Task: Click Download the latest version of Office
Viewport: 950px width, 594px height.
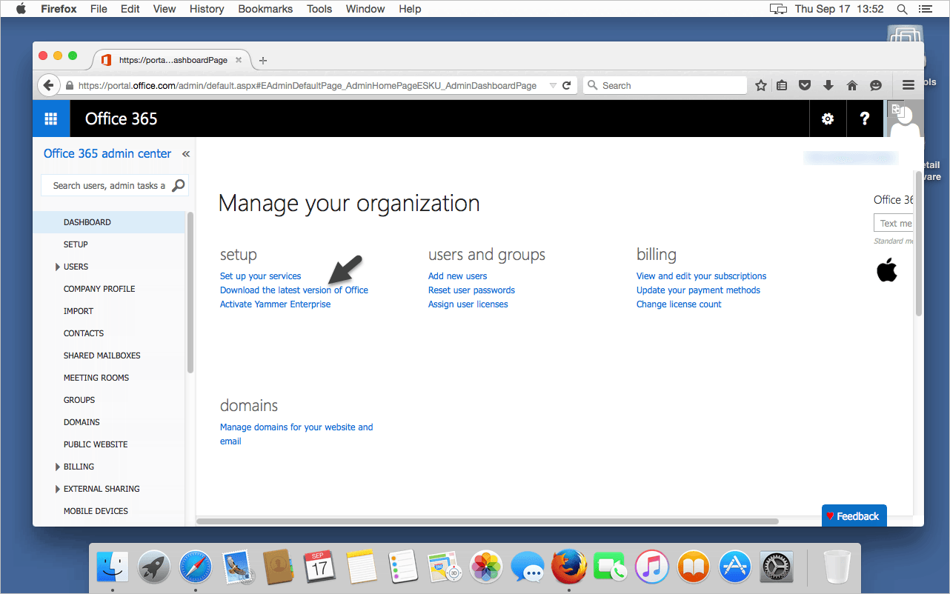Action: click(x=294, y=290)
